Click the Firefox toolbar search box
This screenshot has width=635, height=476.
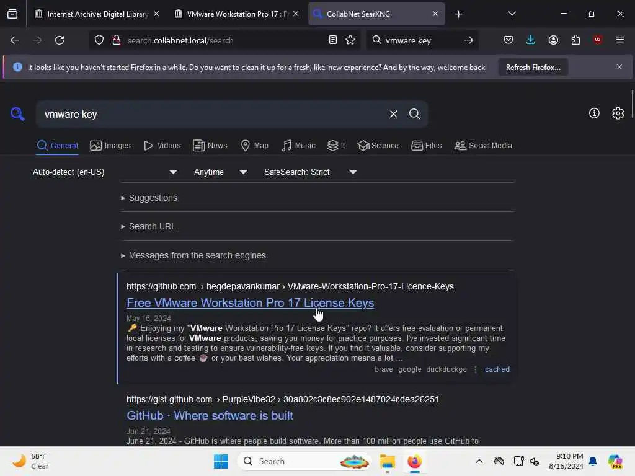click(x=421, y=40)
